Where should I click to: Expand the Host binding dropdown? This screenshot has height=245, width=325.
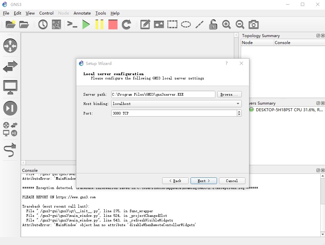tap(176, 104)
